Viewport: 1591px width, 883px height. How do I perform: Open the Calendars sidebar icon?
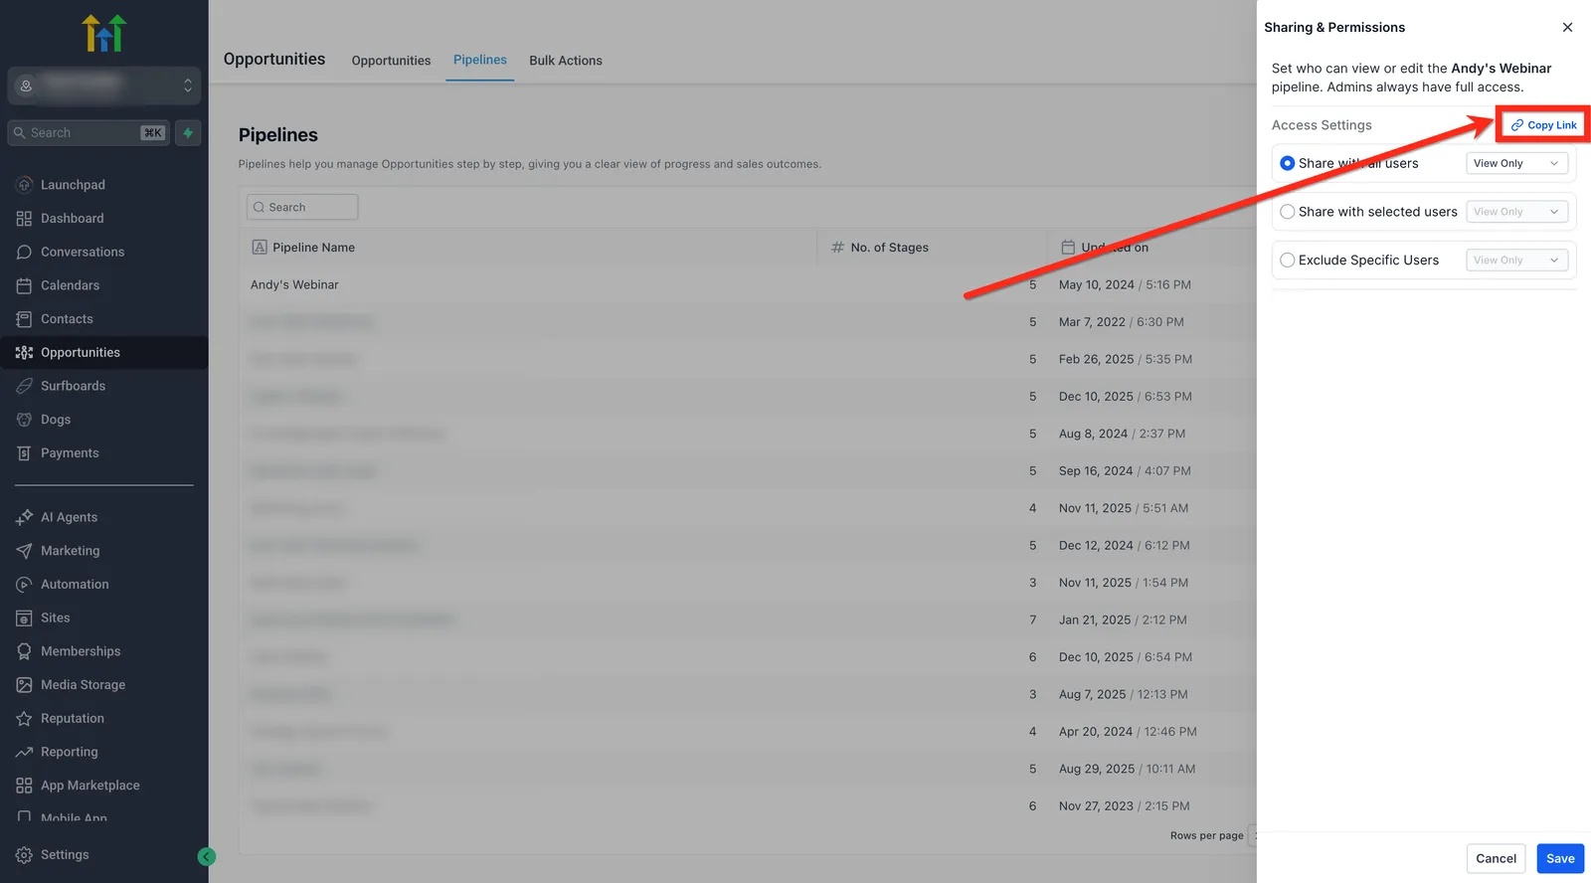click(24, 285)
